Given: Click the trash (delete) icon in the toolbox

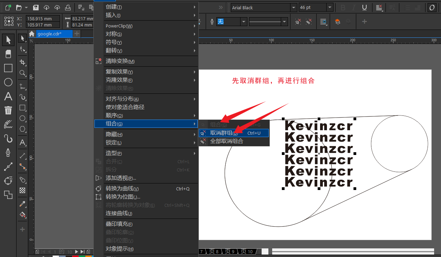Looking at the screenshot, I should tap(8, 110).
